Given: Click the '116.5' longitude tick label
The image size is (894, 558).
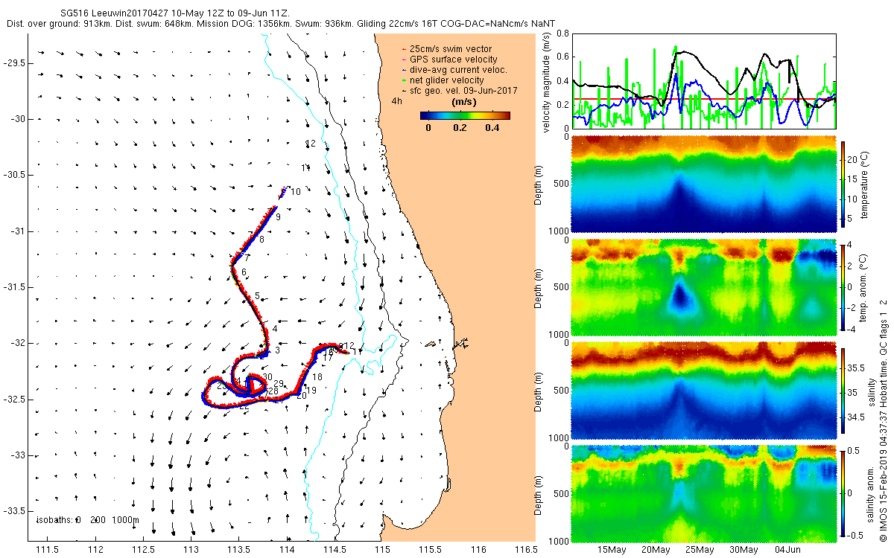Looking at the screenshot, I should pos(526,549).
